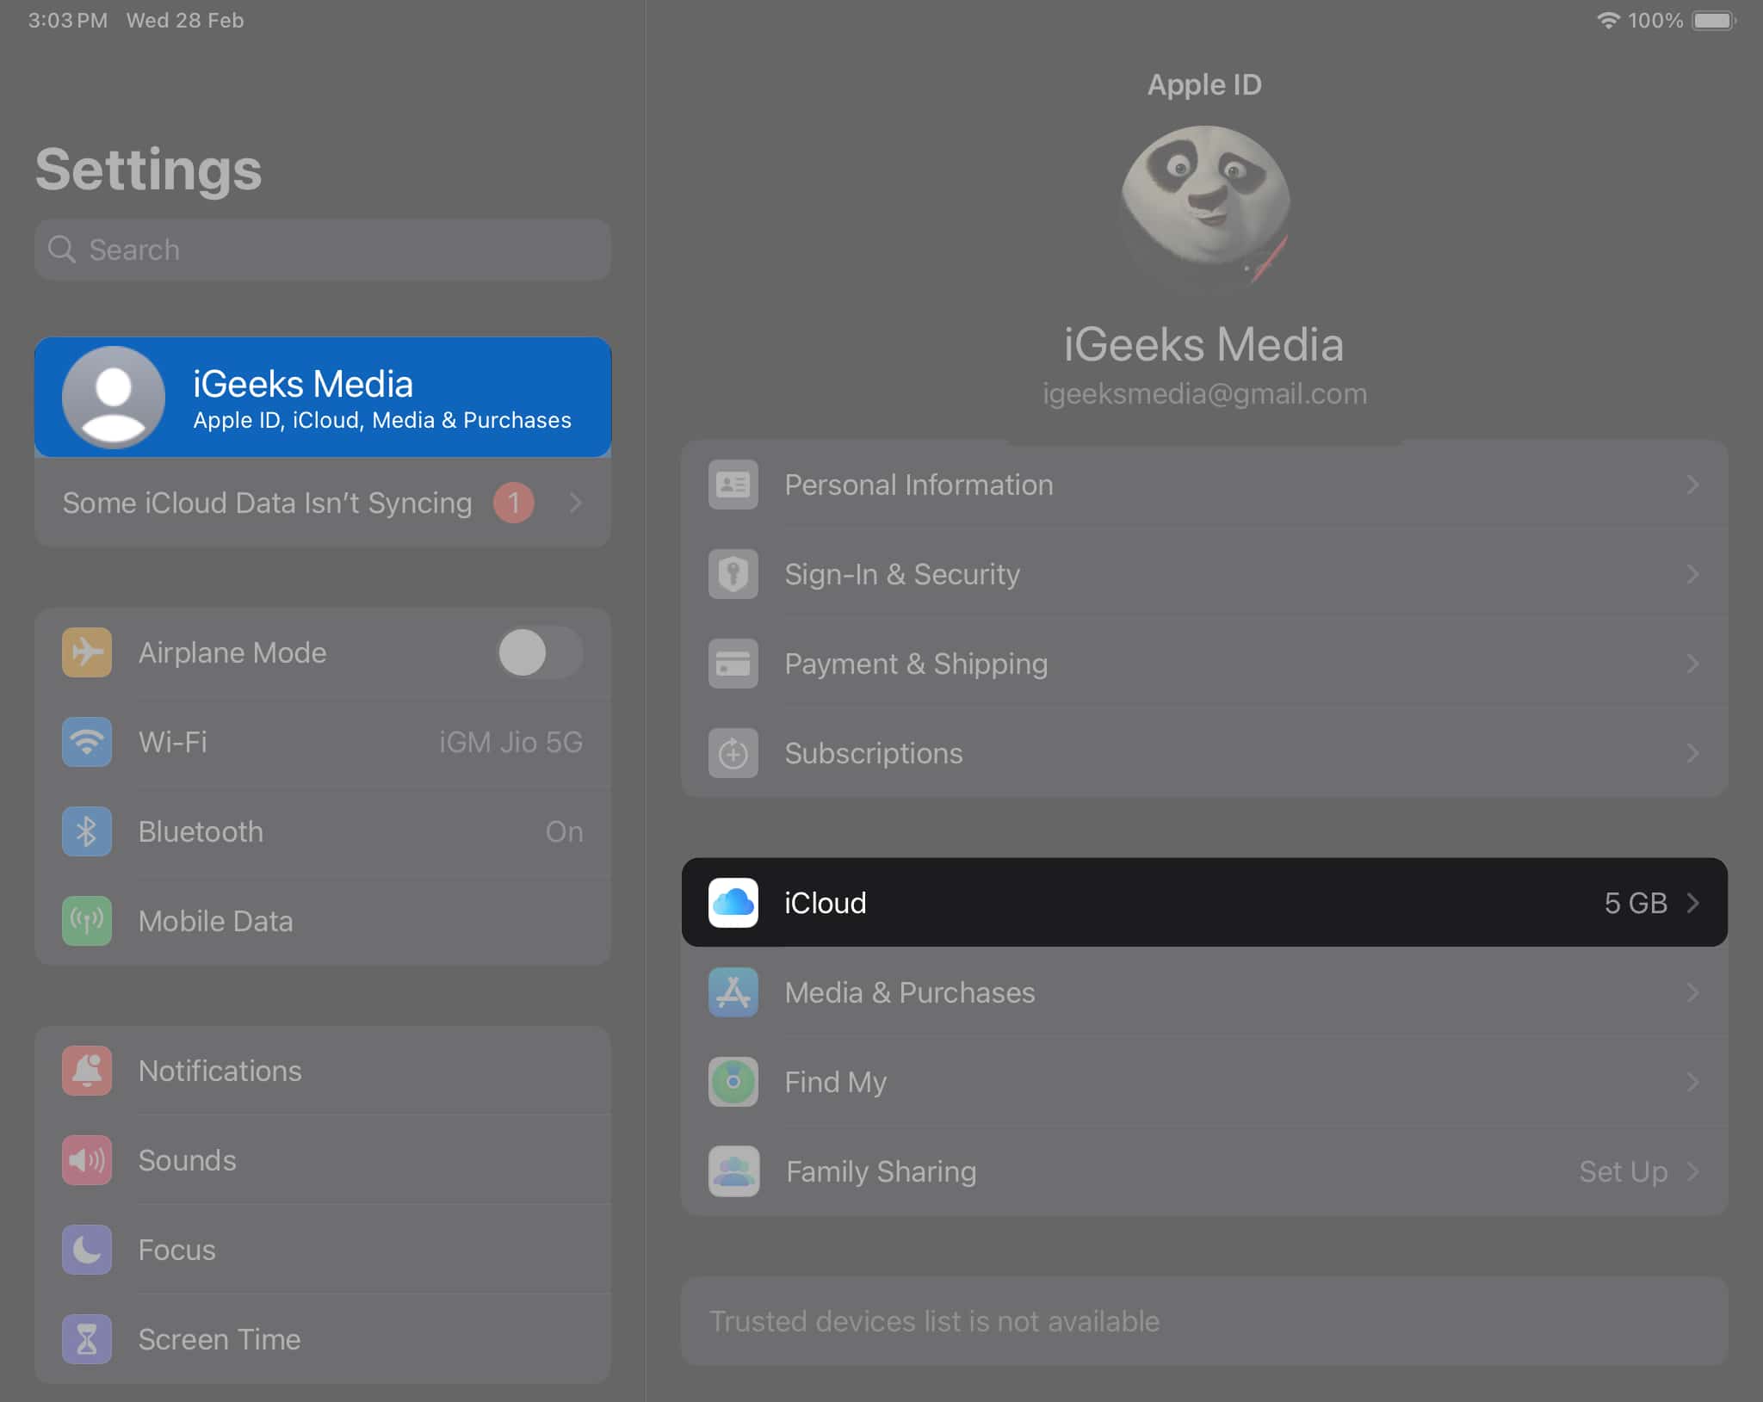
Task: Tap the Media & Purchases App Store icon
Action: coord(733,992)
